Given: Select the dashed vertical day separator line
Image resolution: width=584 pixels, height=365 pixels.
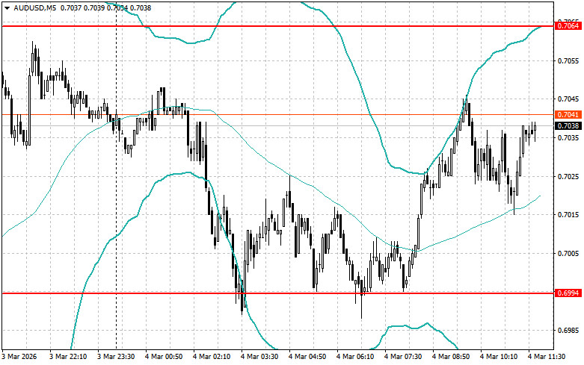Looking at the screenshot, I should 116,175.
